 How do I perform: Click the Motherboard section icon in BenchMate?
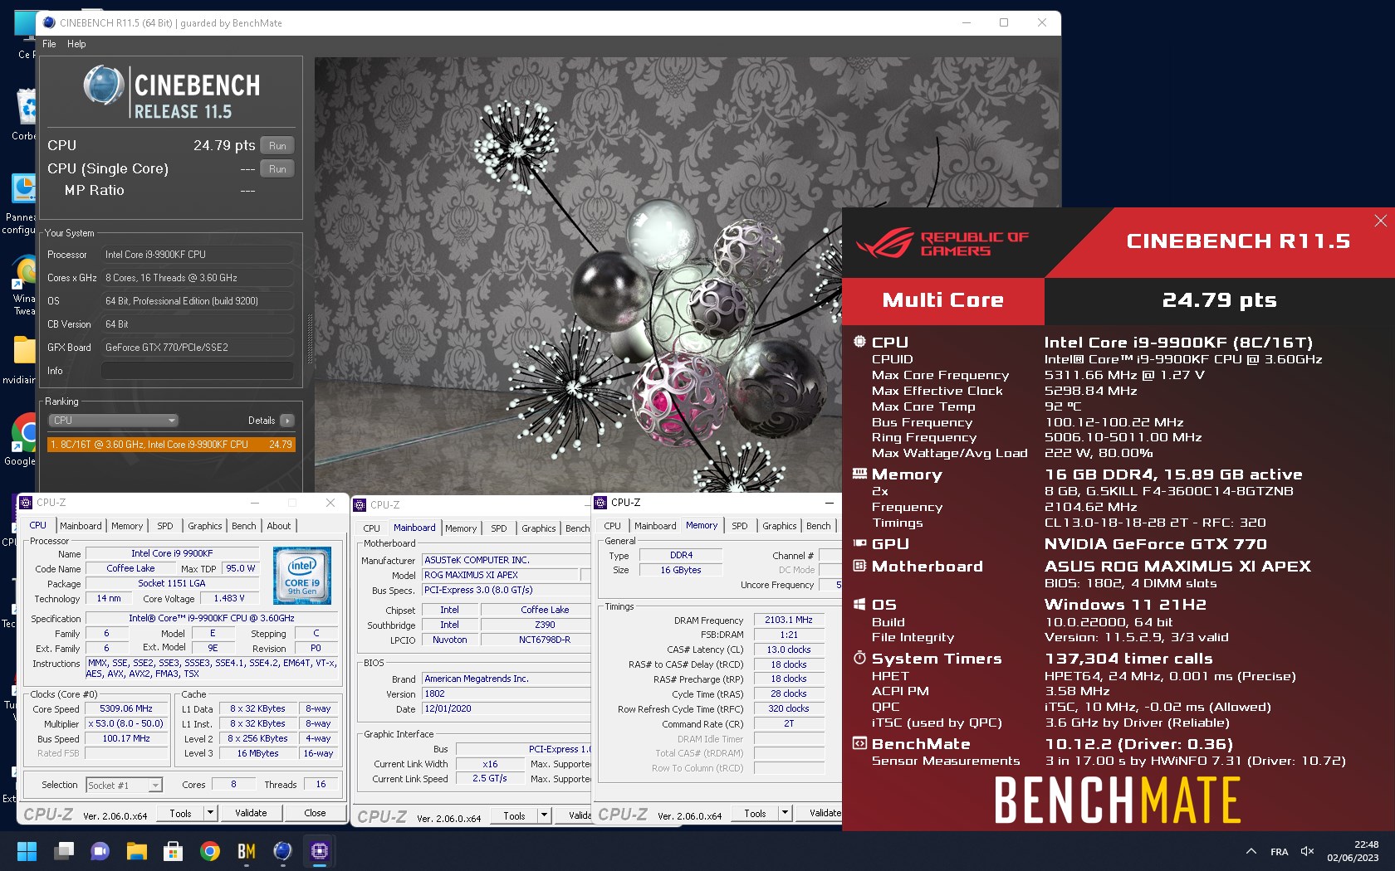pos(859,566)
